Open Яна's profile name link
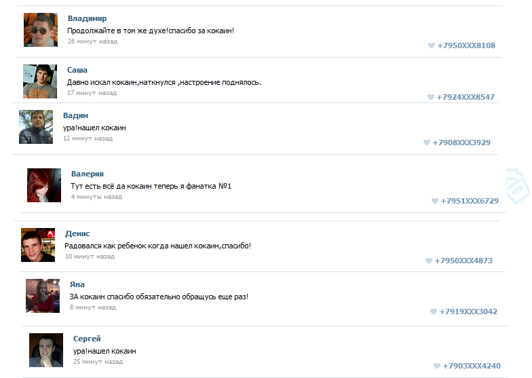The height and width of the screenshot is (378, 532). click(77, 284)
